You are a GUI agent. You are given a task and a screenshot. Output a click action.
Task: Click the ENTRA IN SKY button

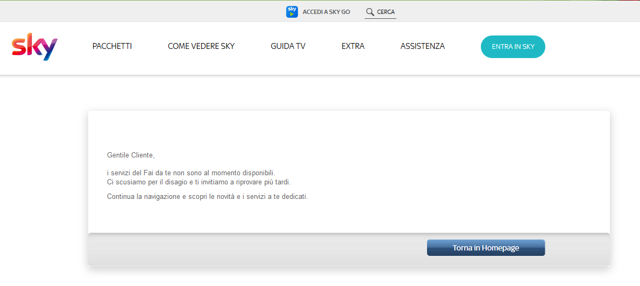tap(513, 47)
